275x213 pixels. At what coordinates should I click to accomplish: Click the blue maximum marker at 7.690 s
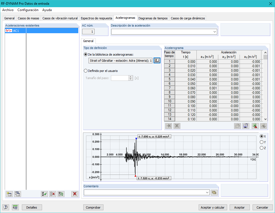[136, 139]
